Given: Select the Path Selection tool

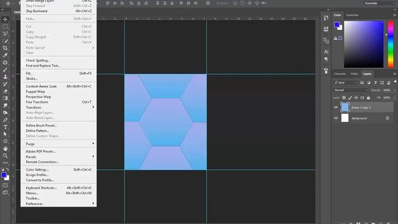Looking at the screenshot, I should (5, 134).
